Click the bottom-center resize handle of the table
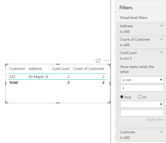This screenshot has height=143, width=166. 58,103
